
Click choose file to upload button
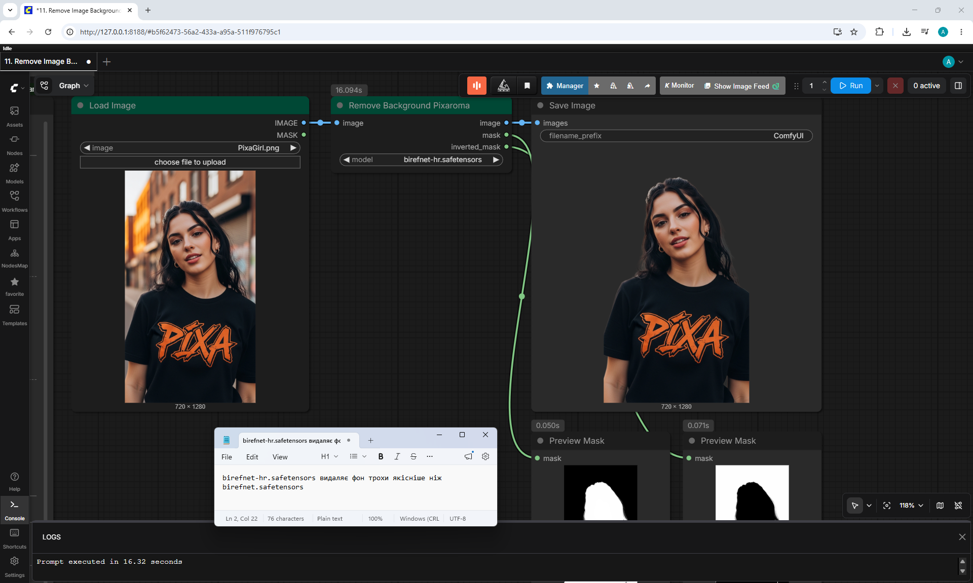(x=190, y=162)
